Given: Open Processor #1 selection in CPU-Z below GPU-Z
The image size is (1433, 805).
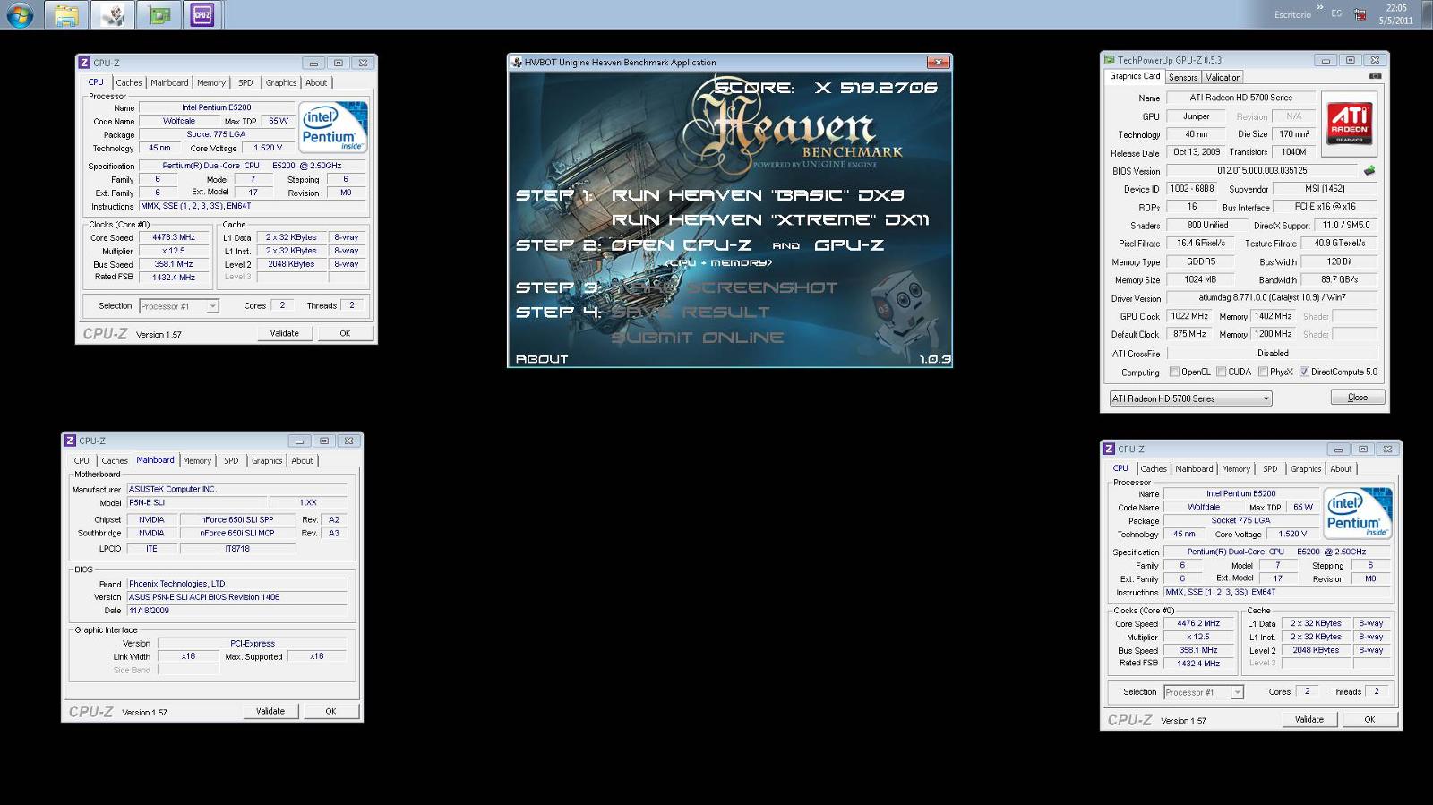Looking at the screenshot, I should pos(1203,692).
